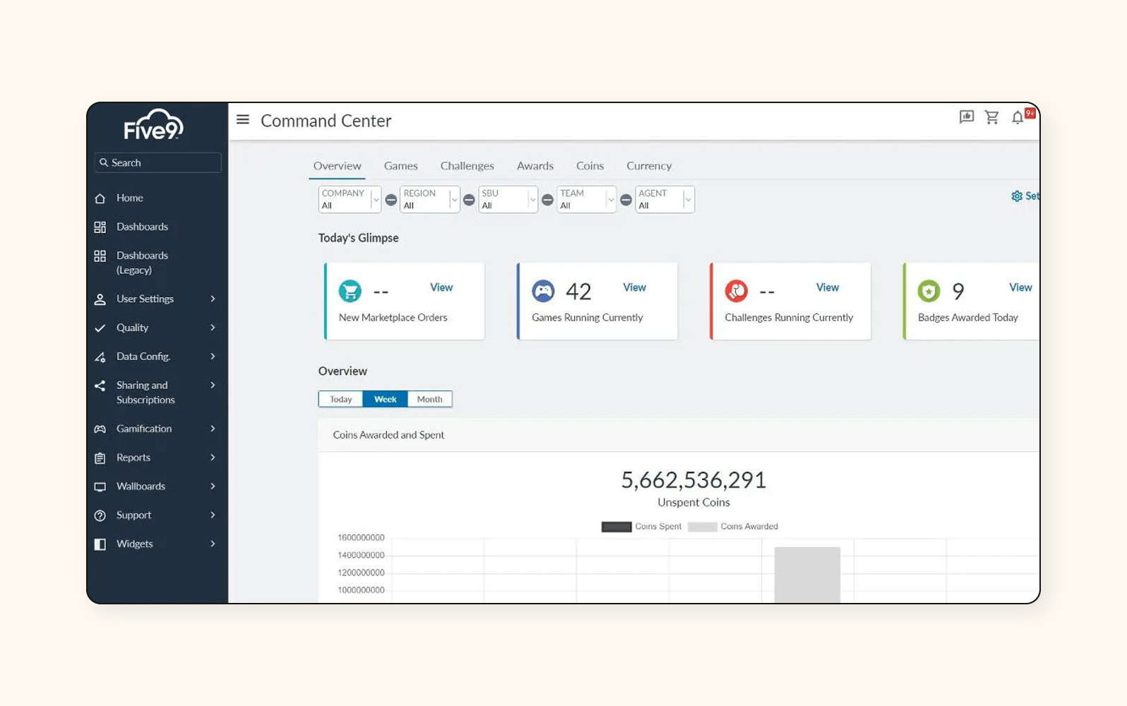Switch to the Currency tab
This screenshot has height=706, width=1127.
(649, 166)
